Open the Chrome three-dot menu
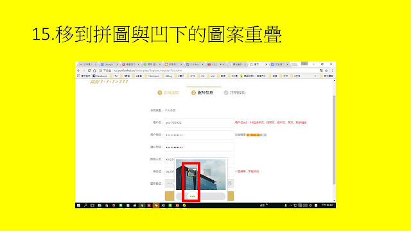Image resolution: width=411 pixels, height=231 pixels. tap(333, 71)
